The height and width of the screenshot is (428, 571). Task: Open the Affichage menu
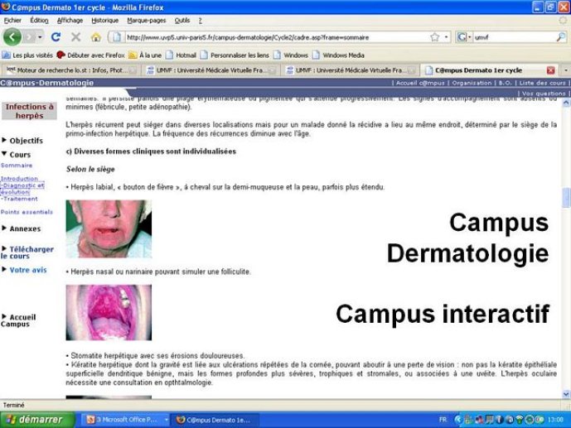pos(70,21)
